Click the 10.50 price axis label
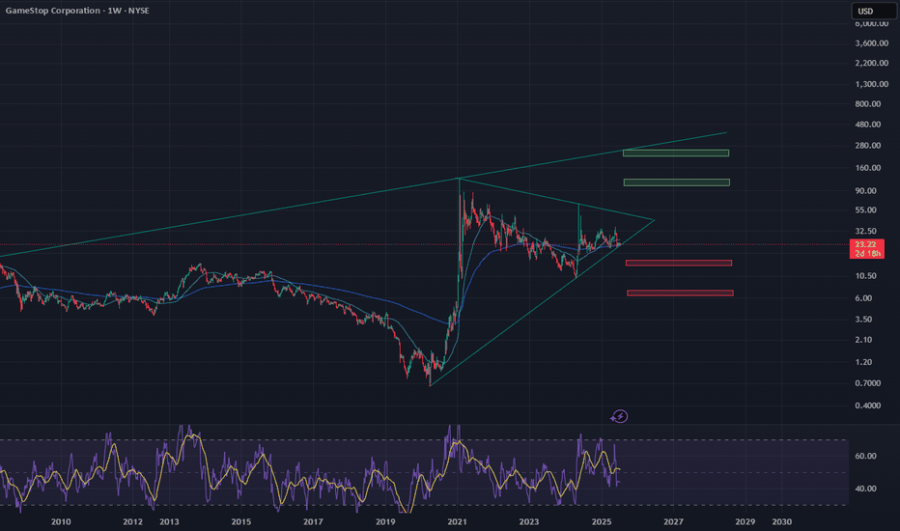 click(865, 276)
